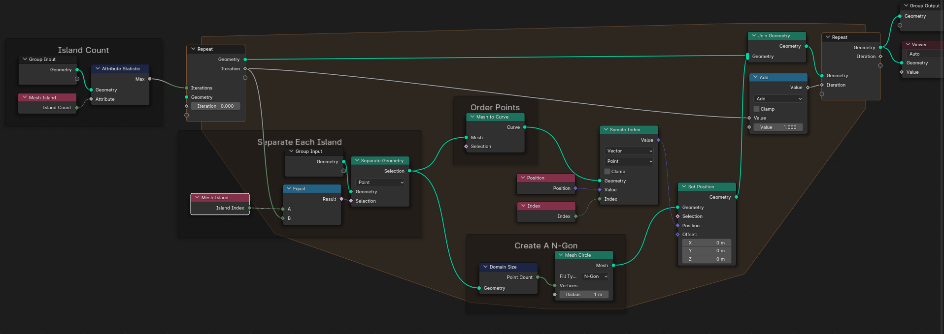This screenshot has width=944, height=334.
Task: Collapse the Viewer node
Action: pyautogui.click(x=908, y=44)
